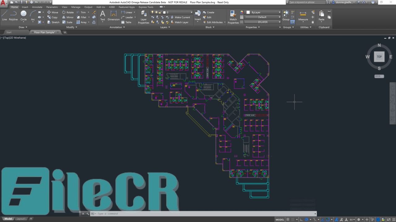This screenshot has height=222, width=396.
Task: Toggle hardware acceleration in status bar
Action: 378,220
